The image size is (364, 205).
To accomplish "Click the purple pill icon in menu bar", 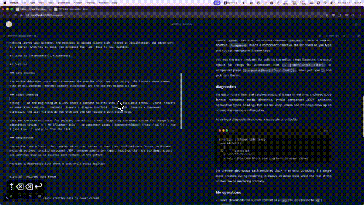I will [x=217, y=3].
